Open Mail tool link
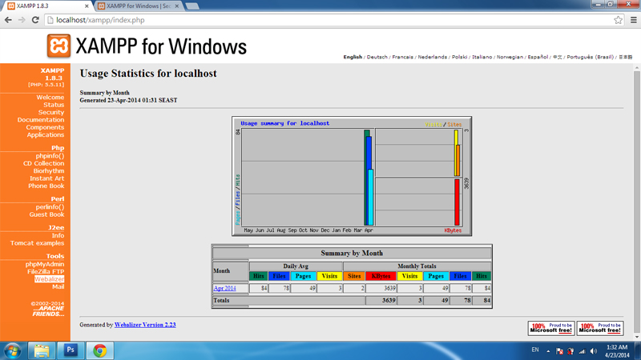 58,286
